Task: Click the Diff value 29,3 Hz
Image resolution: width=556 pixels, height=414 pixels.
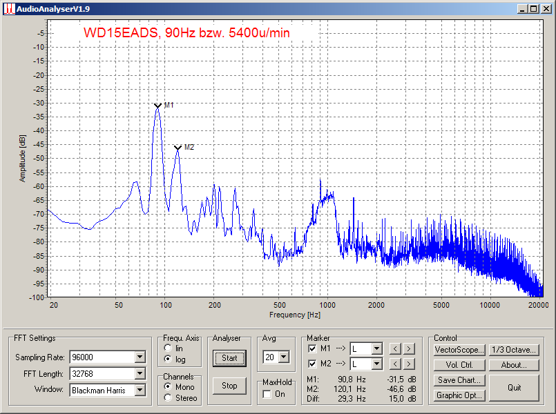Action: tap(352, 399)
